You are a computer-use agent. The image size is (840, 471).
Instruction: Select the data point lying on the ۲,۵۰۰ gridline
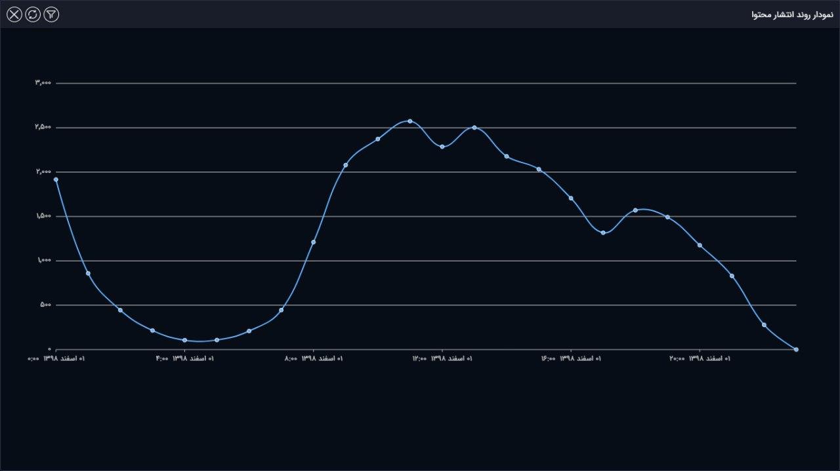coord(474,128)
